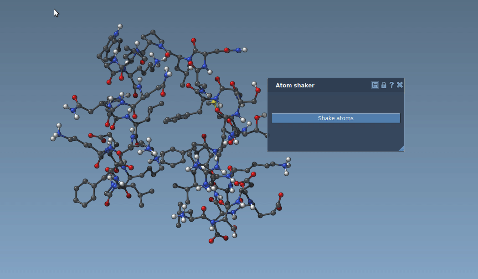Click the resize grip of the Atom shaker panel
The image size is (478, 279).
coord(401,149)
